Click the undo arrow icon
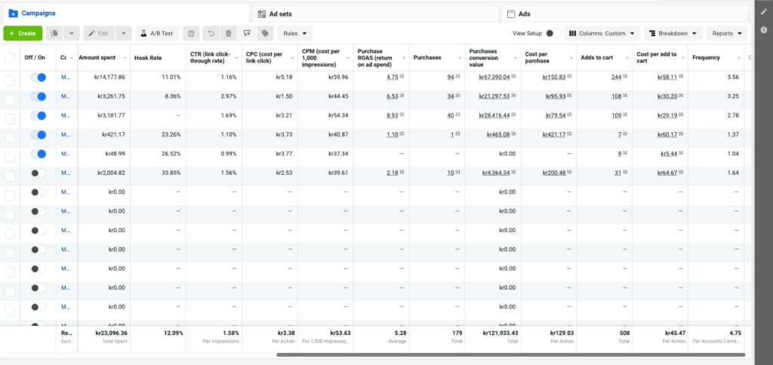Viewport: 773px width, 365px height. [x=211, y=33]
